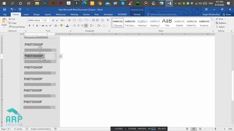Clear all formatting from selection
The image size is (234, 131).
(69, 20)
